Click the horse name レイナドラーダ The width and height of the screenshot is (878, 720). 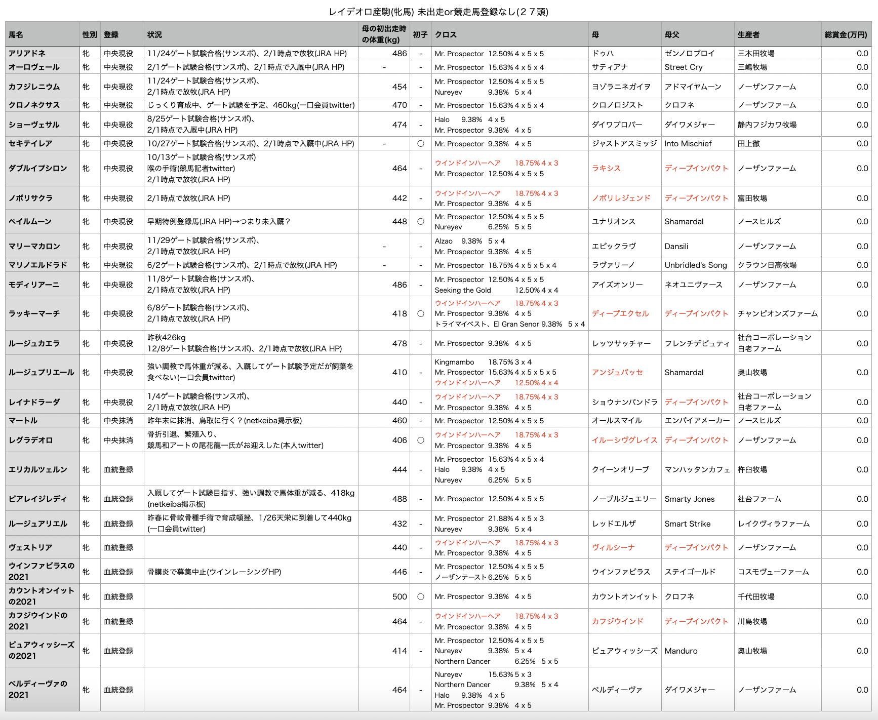click(x=34, y=402)
